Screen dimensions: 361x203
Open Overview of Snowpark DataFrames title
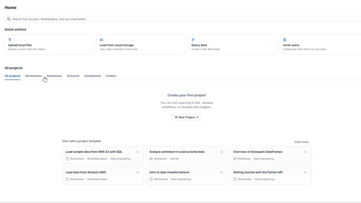click(258, 152)
